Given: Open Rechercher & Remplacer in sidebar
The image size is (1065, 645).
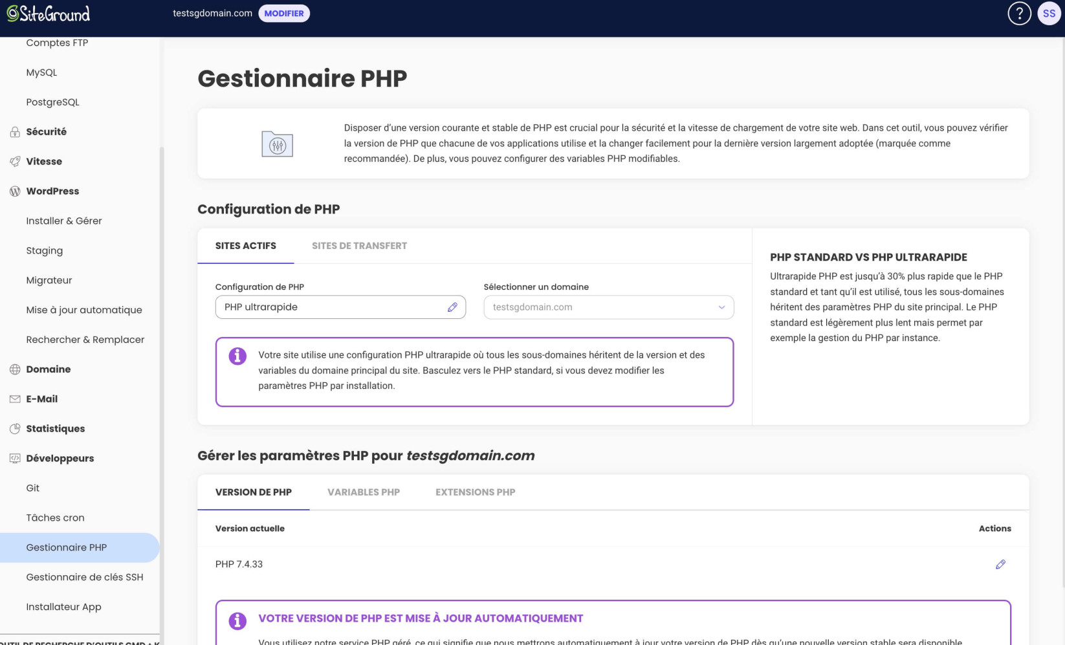Looking at the screenshot, I should 85,340.
